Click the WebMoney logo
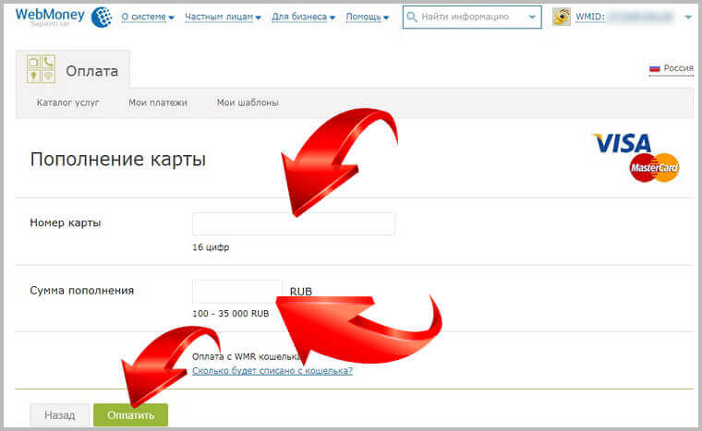 pyautogui.click(x=50, y=17)
